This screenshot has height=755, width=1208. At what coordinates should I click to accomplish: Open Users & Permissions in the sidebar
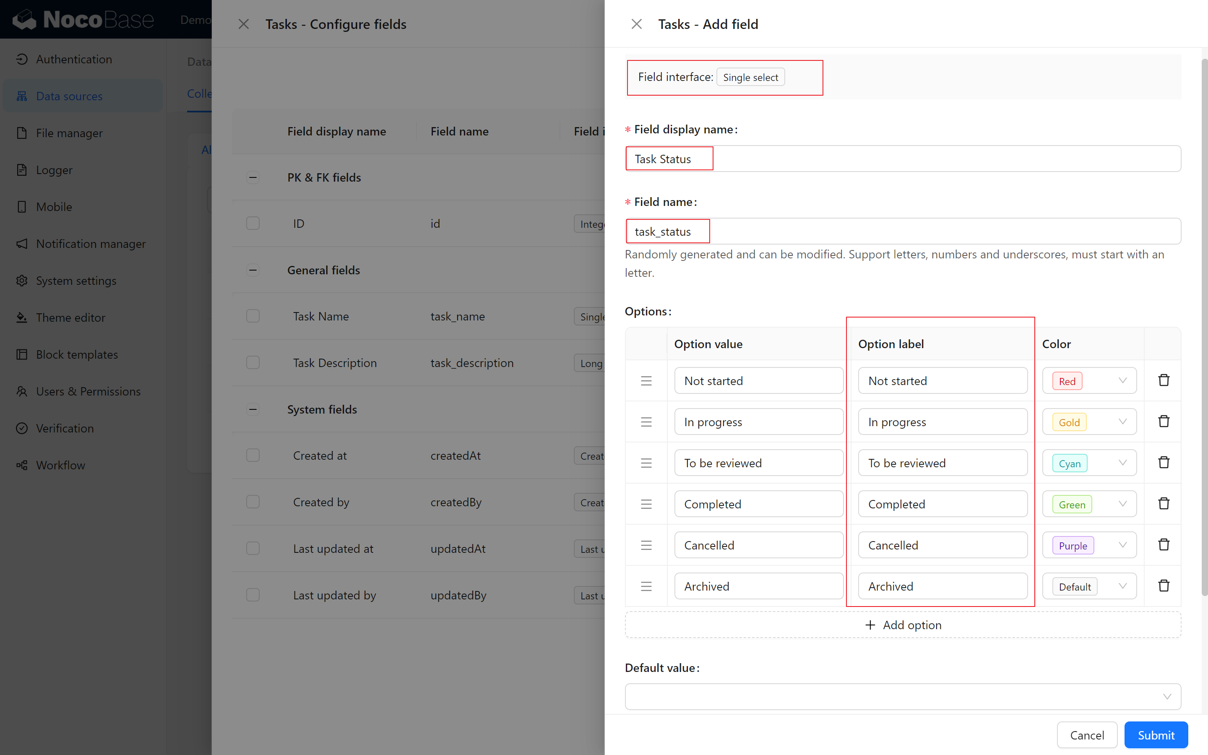[x=83, y=391]
